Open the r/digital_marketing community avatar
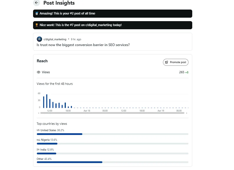This screenshot has height=170, width=234. click(39, 39)
